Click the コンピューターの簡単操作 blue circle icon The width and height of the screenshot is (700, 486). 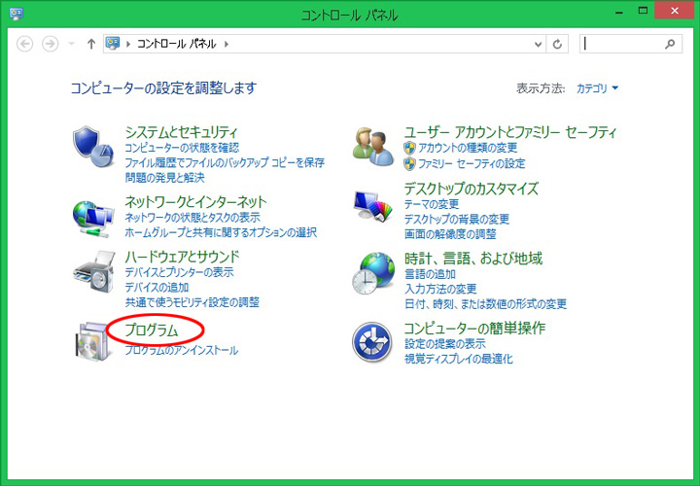[372, 342]
